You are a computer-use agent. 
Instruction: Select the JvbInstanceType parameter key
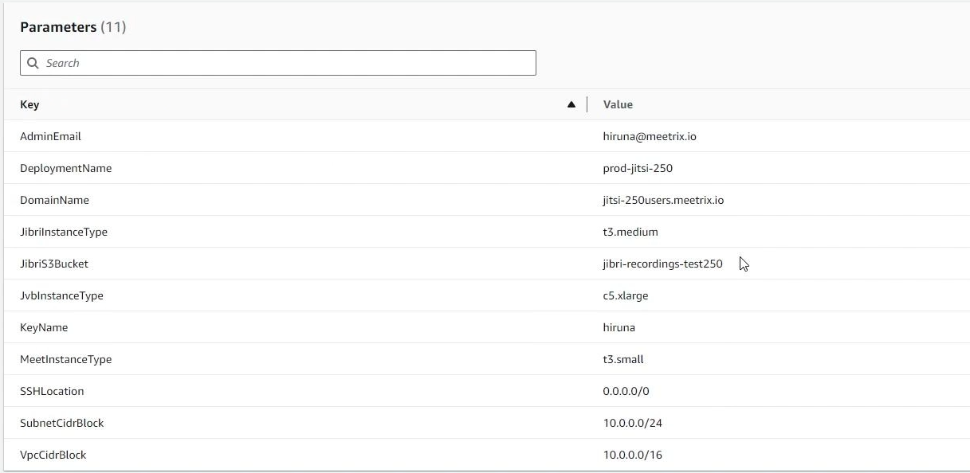63,295
